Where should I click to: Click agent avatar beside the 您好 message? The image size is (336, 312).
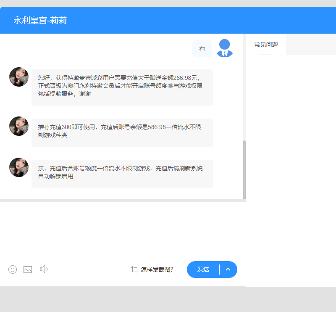(19, 77)
